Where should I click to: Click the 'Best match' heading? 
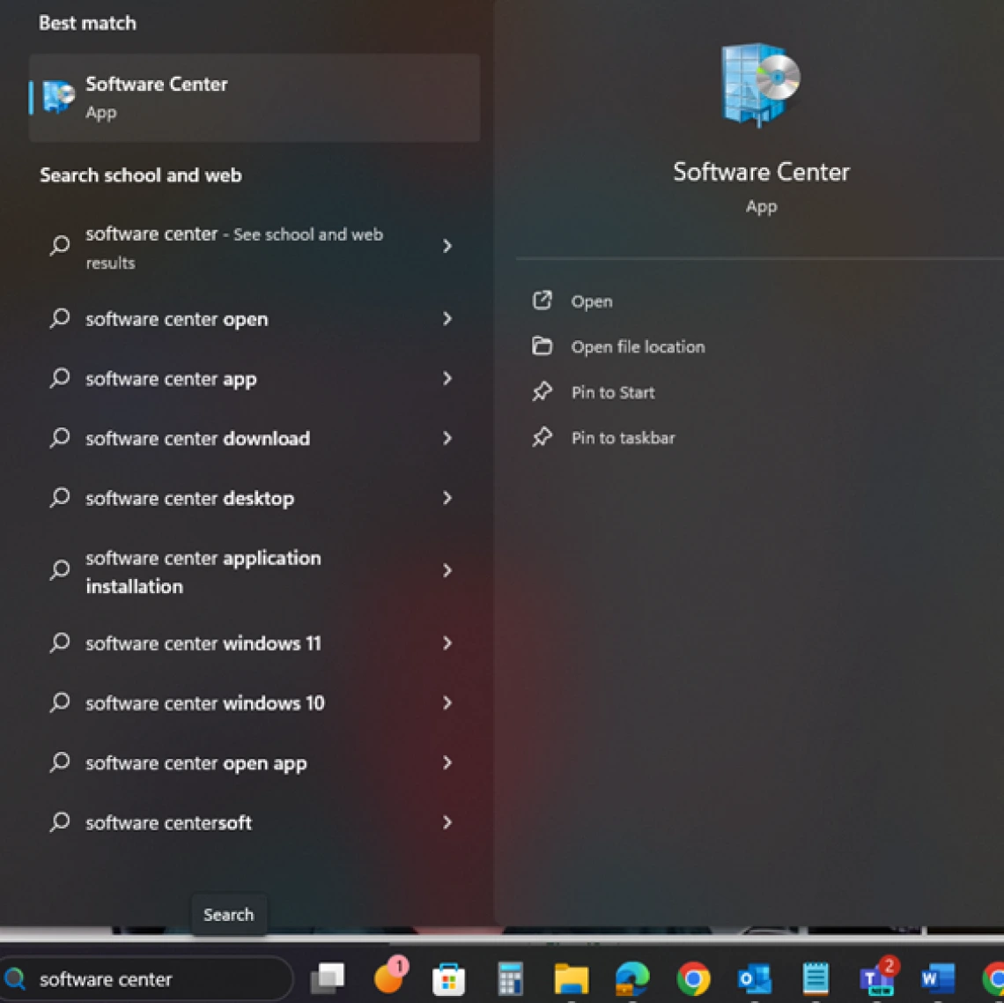[88, 23]
